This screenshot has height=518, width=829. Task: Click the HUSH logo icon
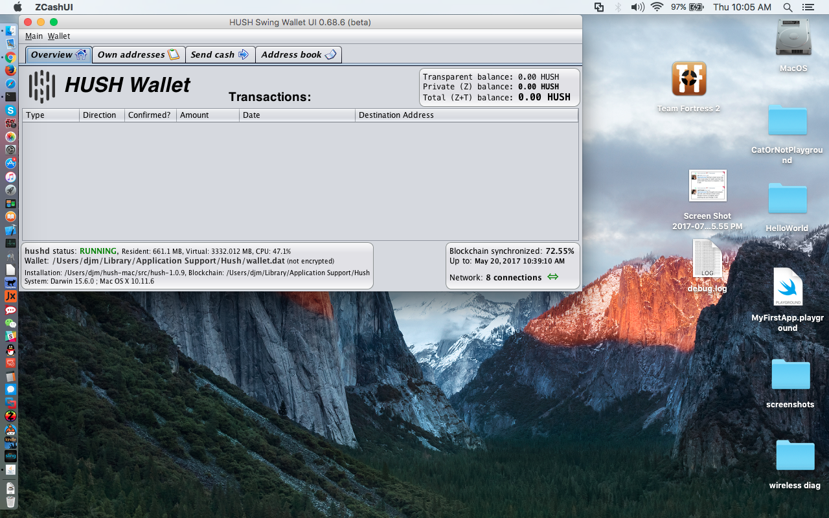42,86
